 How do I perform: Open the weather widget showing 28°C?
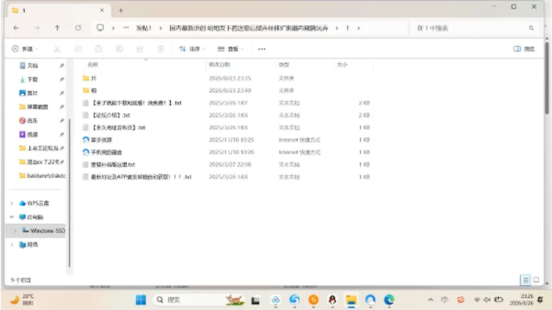coord(22,300)
